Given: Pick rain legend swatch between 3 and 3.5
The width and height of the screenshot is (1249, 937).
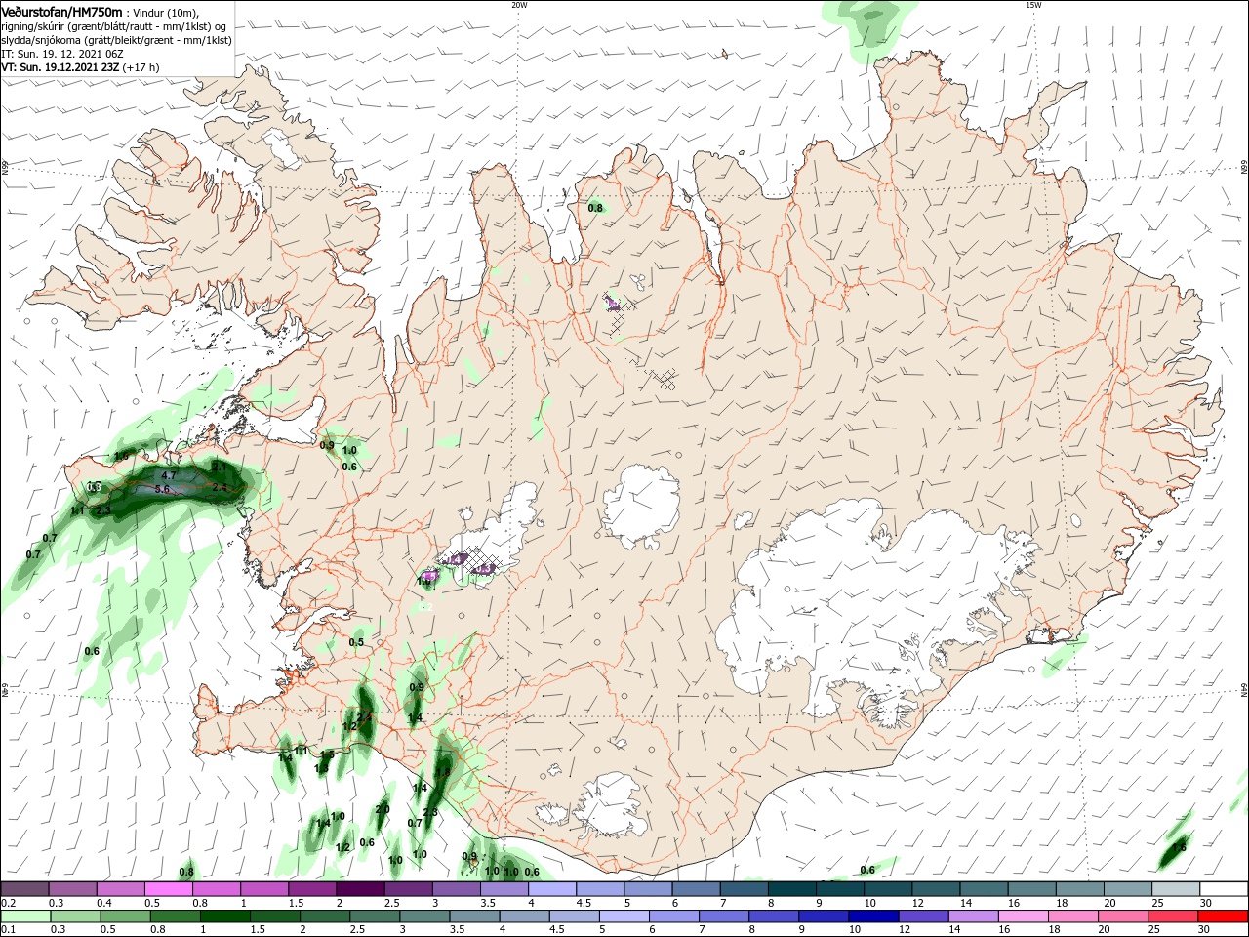Looking at the screenshot, I should coord(425,917).
